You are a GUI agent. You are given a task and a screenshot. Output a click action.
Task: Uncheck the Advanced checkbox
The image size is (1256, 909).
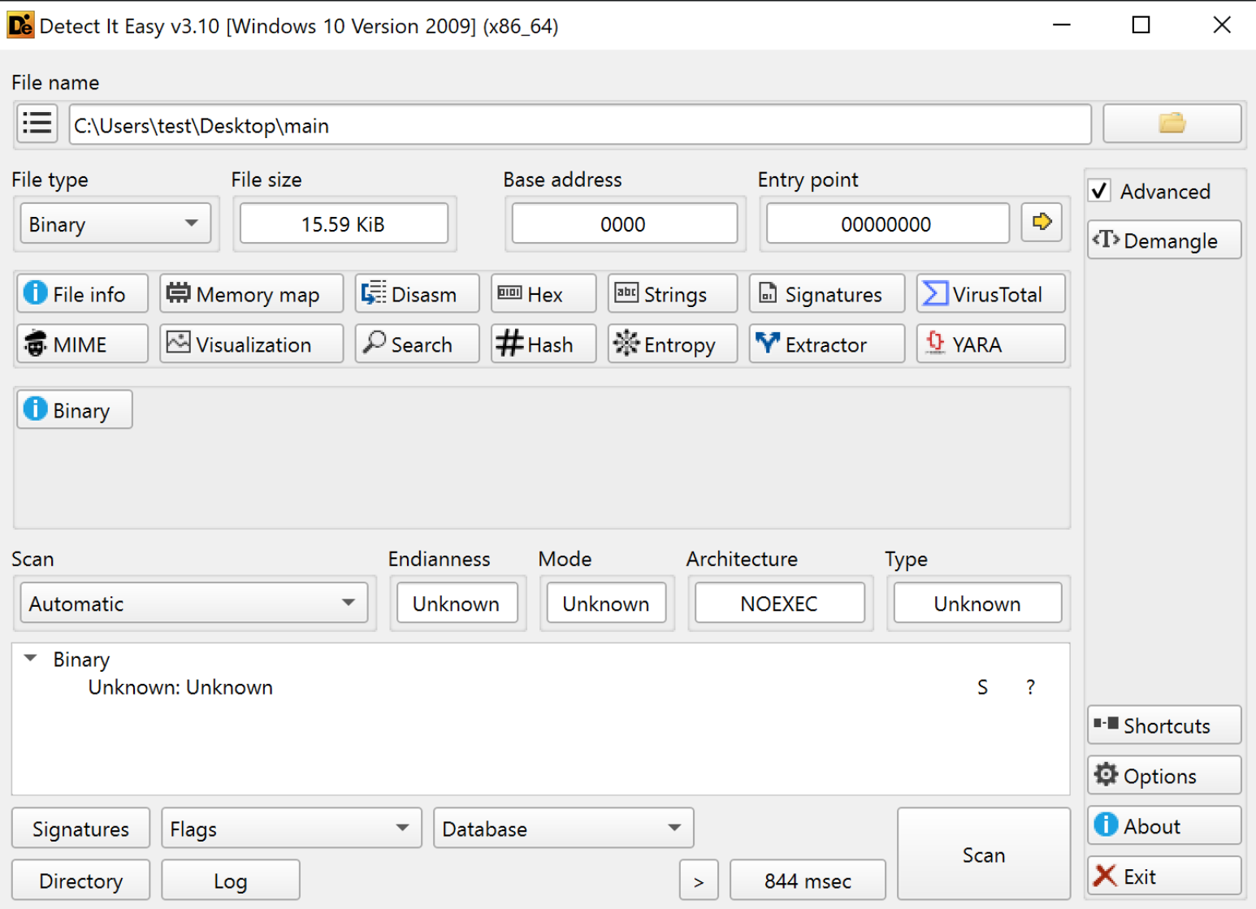pos(1100,191)
